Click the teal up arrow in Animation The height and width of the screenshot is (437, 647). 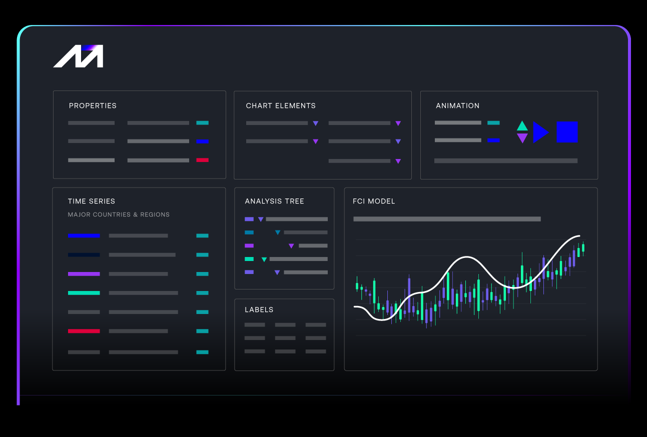pyautogui.click(x=522, y=126)
